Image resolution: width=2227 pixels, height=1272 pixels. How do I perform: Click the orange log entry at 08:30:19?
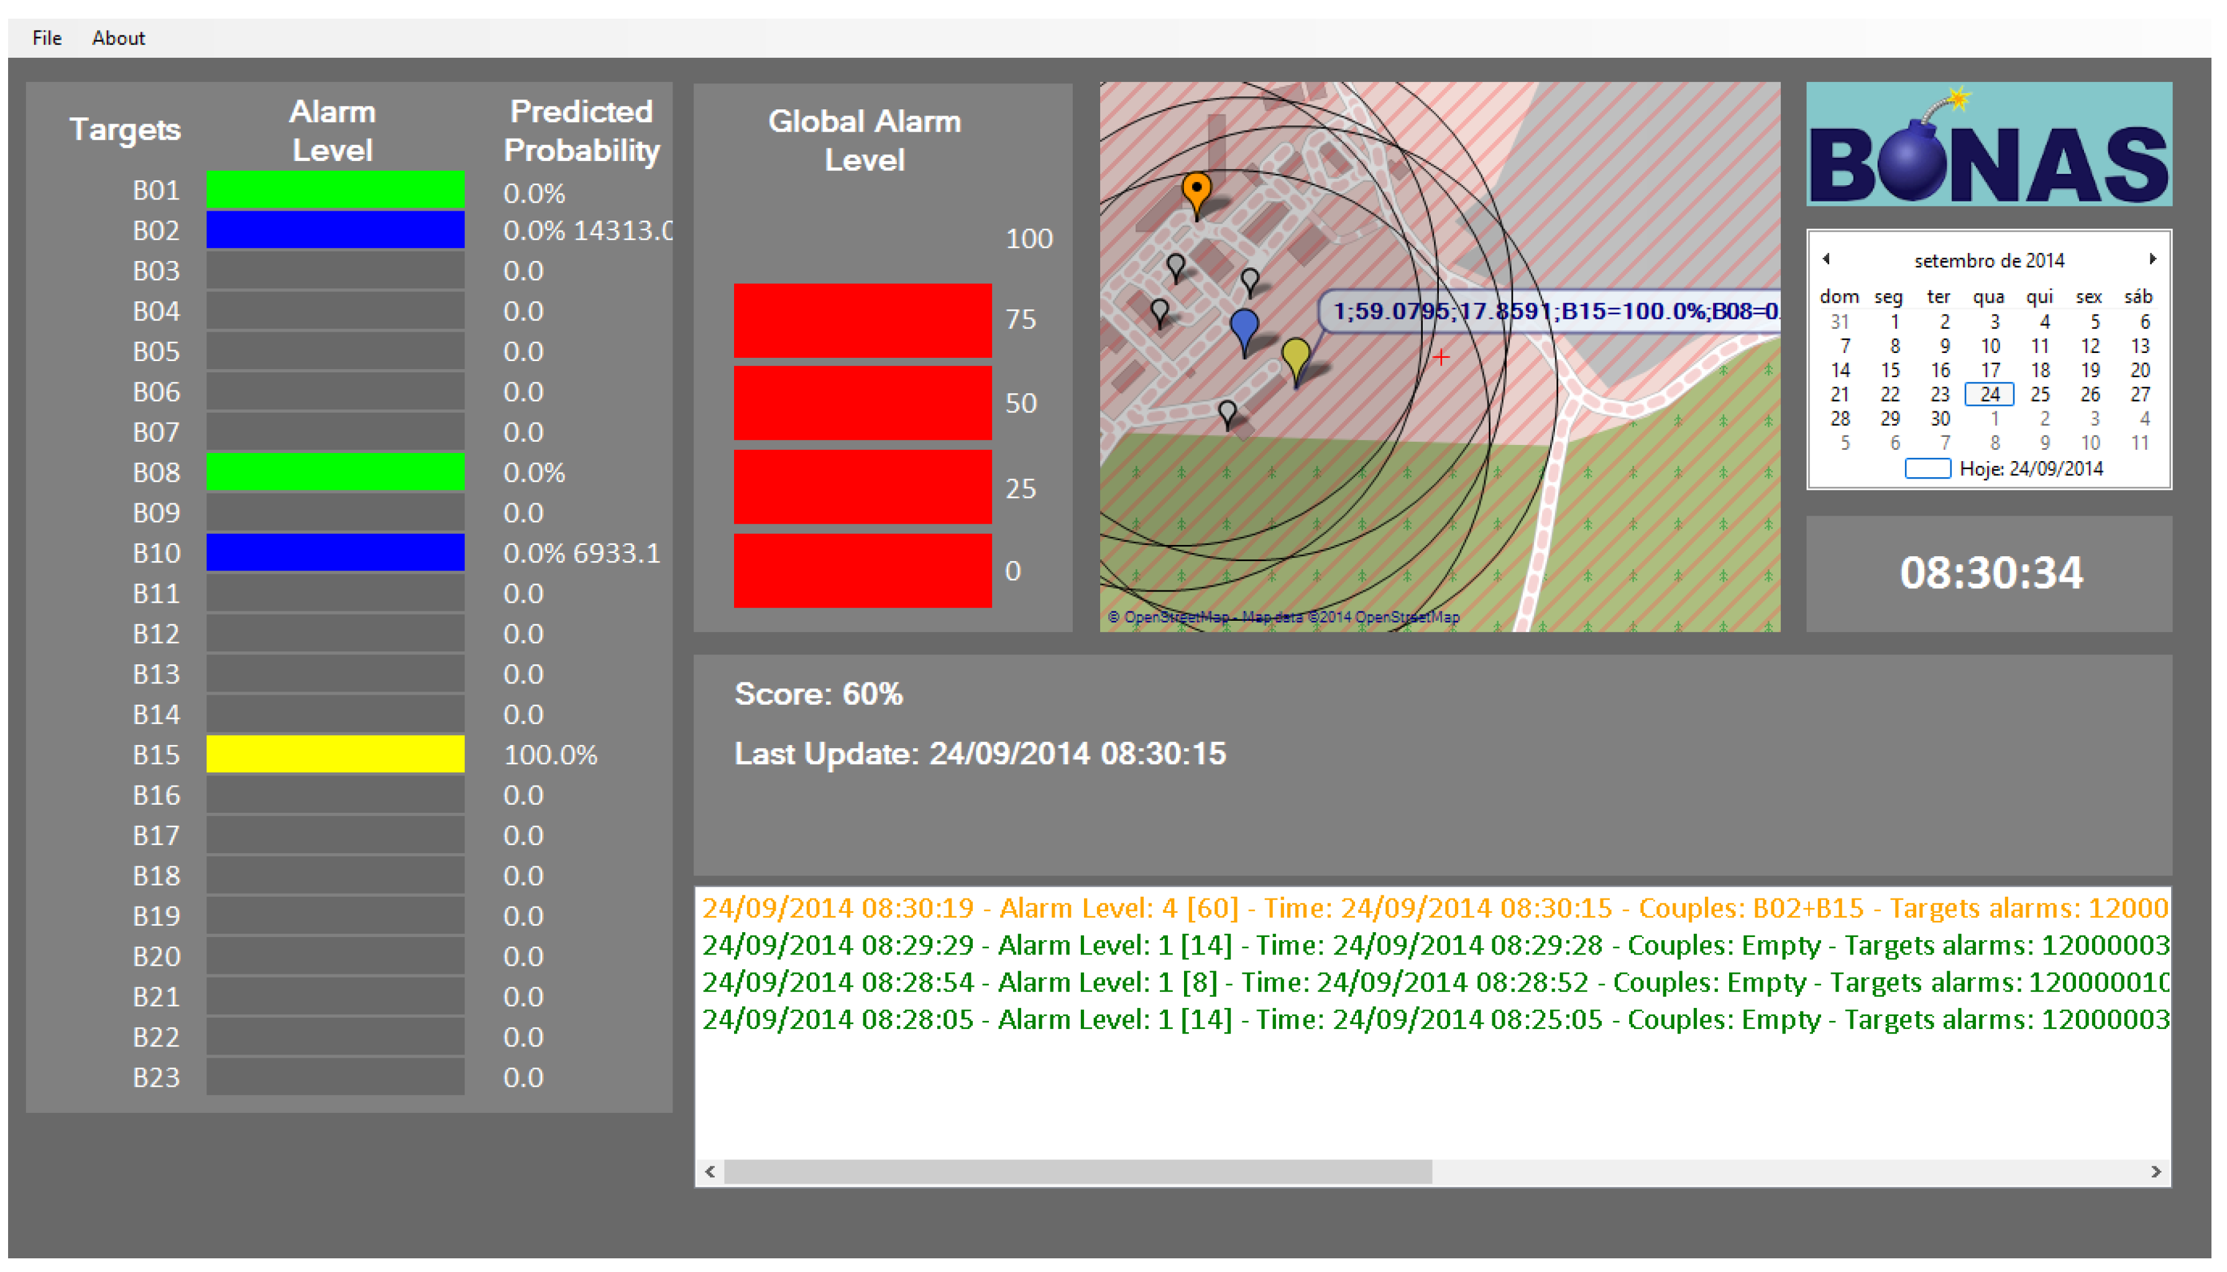(1435, 908)
